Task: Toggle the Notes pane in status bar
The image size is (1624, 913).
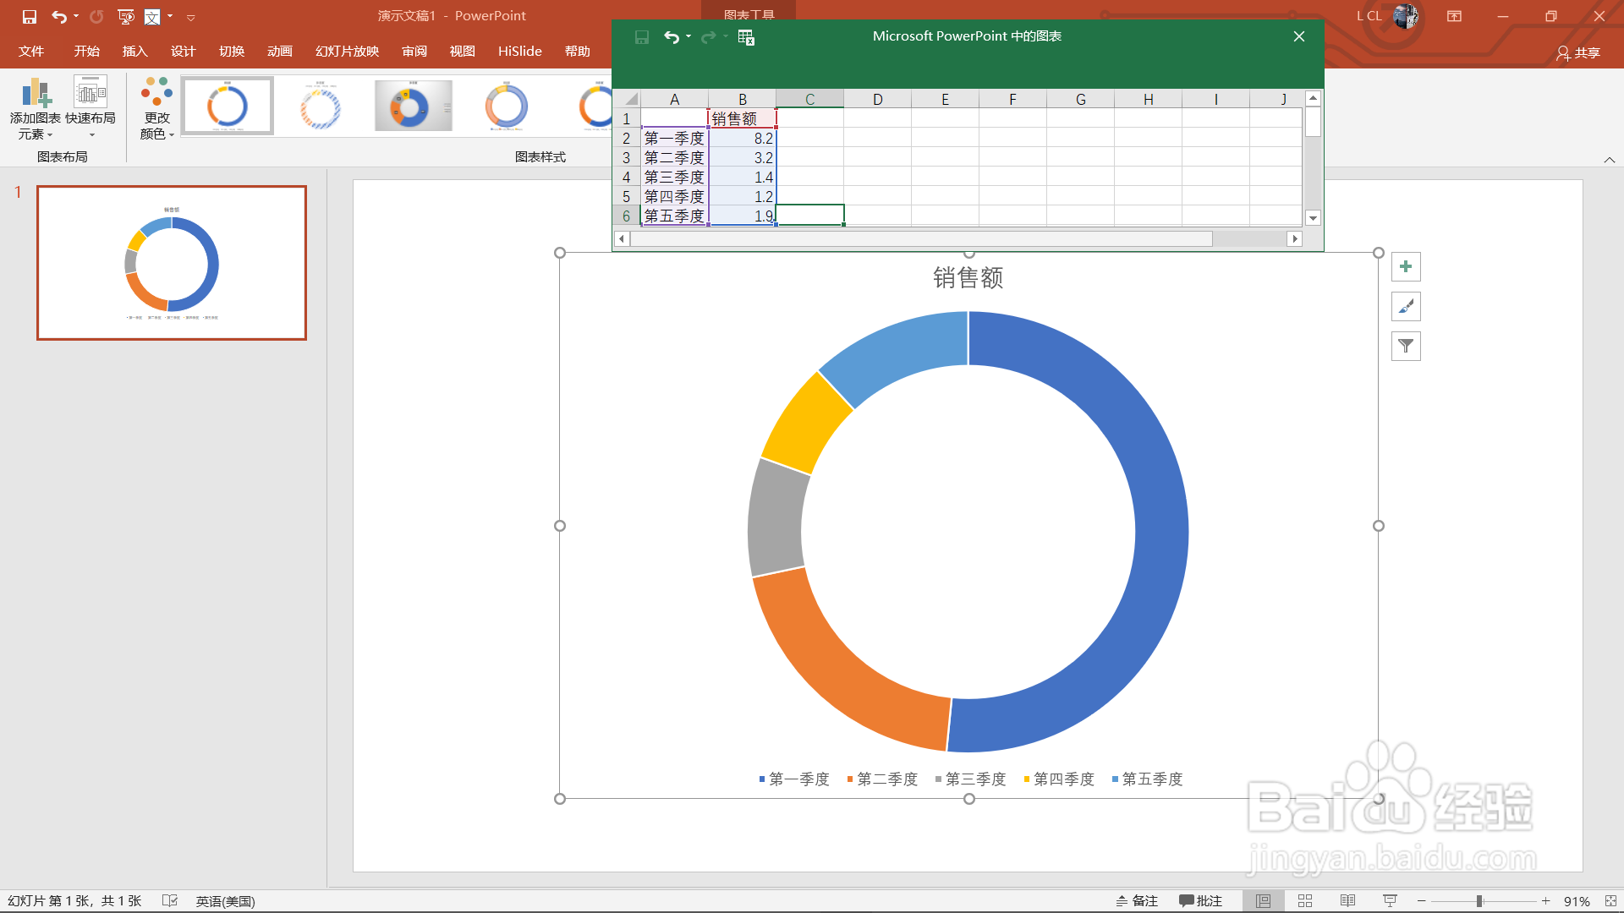Action: 1137,901
